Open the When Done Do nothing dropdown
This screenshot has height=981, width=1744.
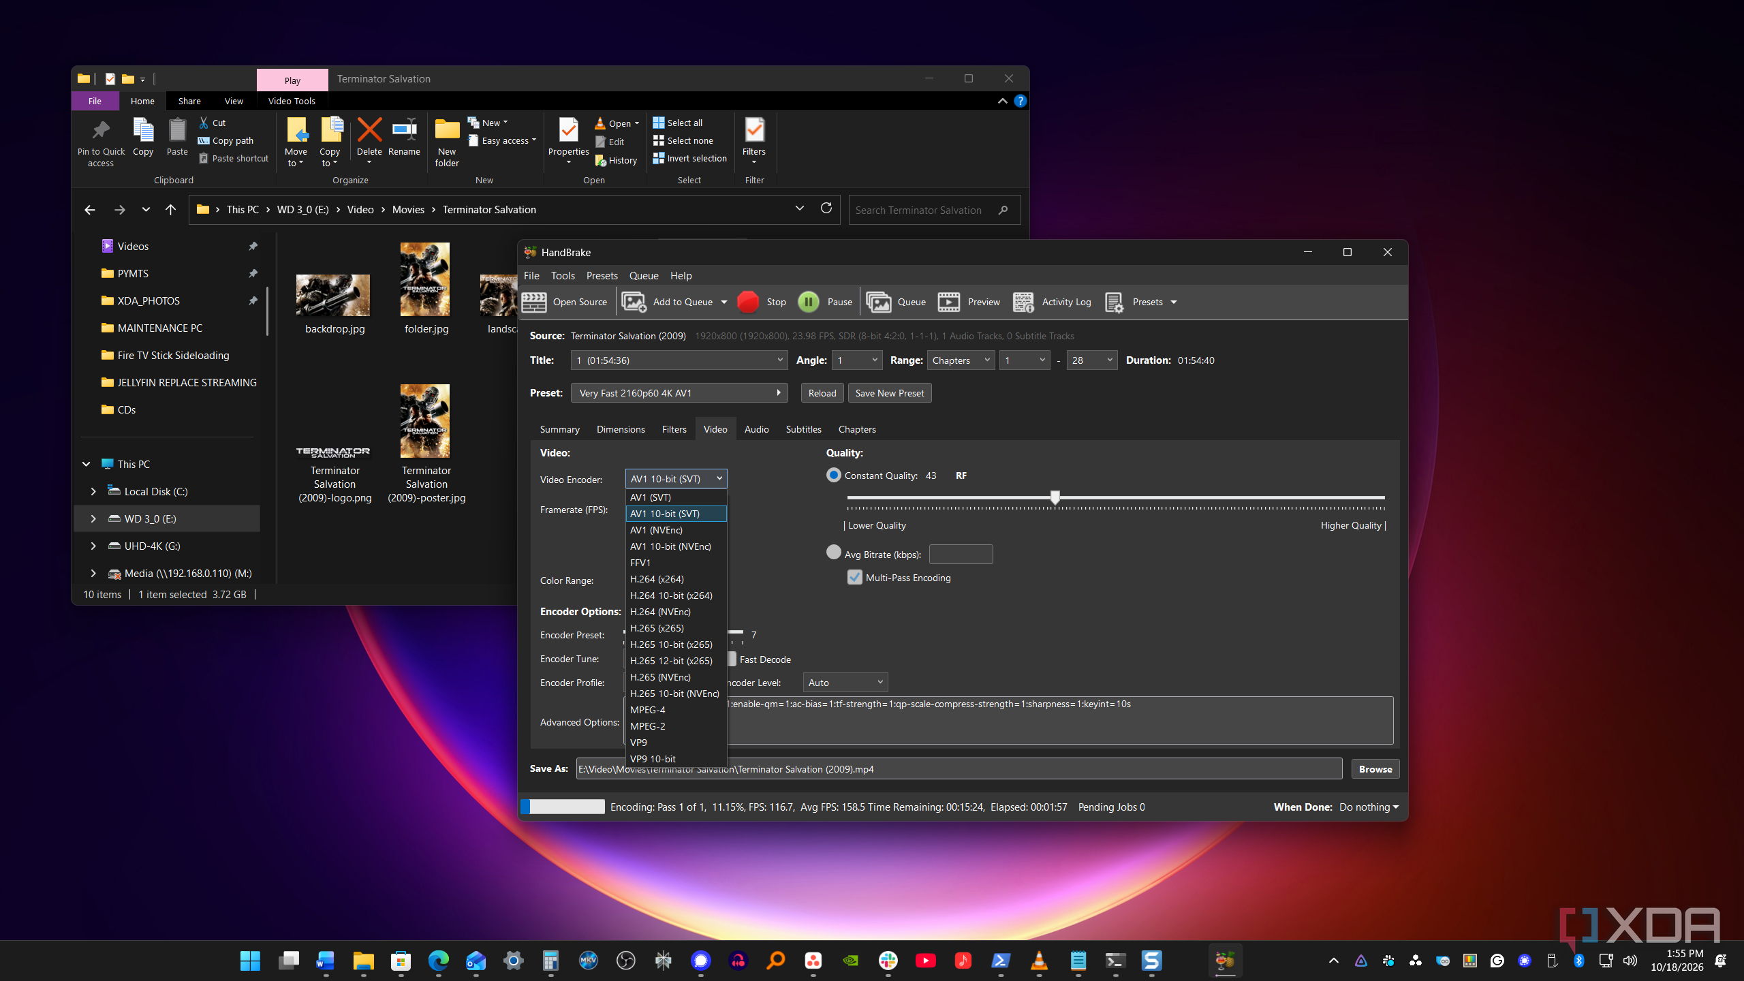point(1369,807)
